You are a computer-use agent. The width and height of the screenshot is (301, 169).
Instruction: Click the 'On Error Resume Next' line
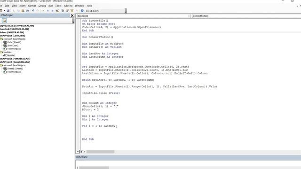pyautogui.click(x=98, y=24)
